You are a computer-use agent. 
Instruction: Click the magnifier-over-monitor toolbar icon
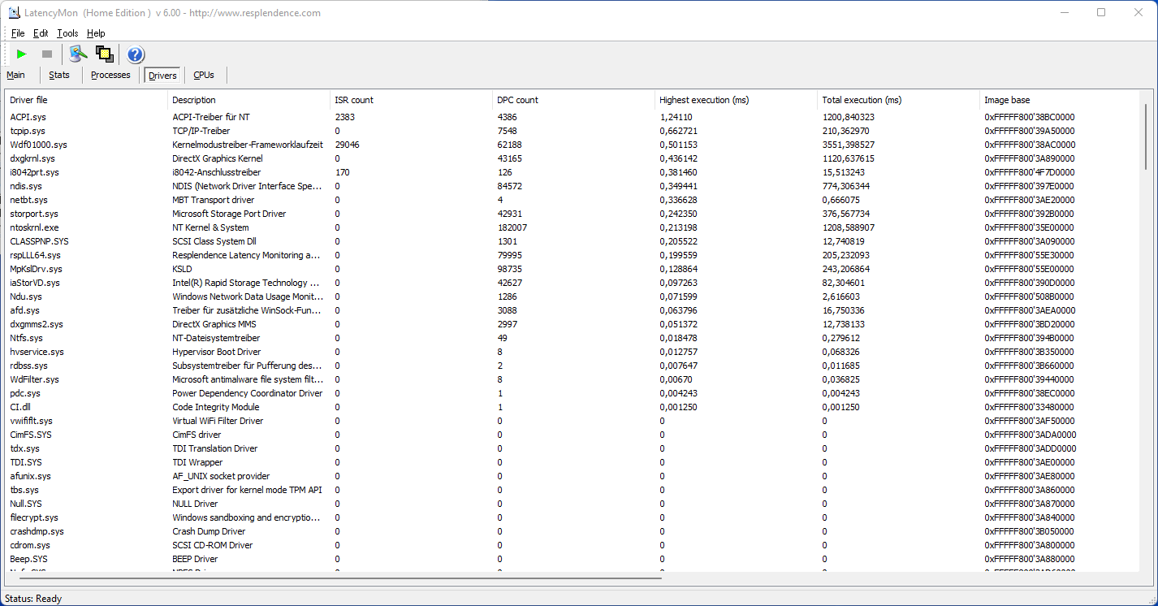tap(78, 54)
